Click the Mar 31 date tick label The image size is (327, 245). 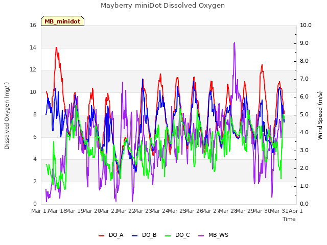coord(279,211)
